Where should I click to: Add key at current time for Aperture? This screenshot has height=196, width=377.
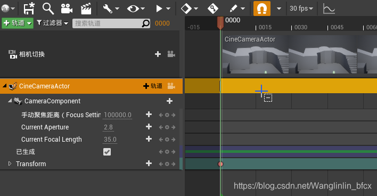click(x=167, y=127)
